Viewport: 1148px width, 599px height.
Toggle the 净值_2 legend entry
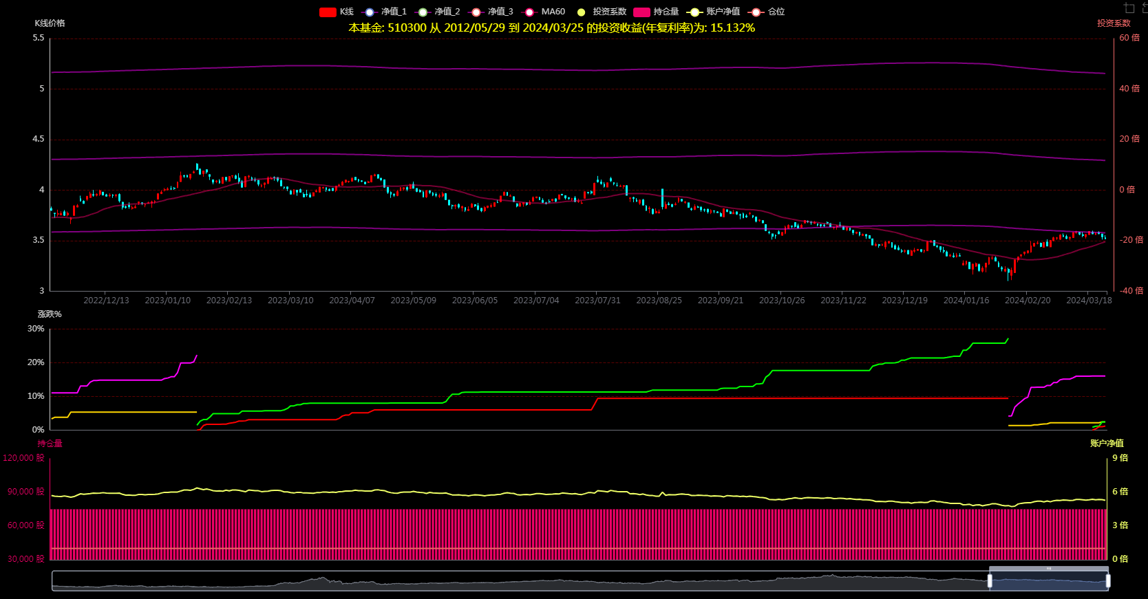[437, 12]
